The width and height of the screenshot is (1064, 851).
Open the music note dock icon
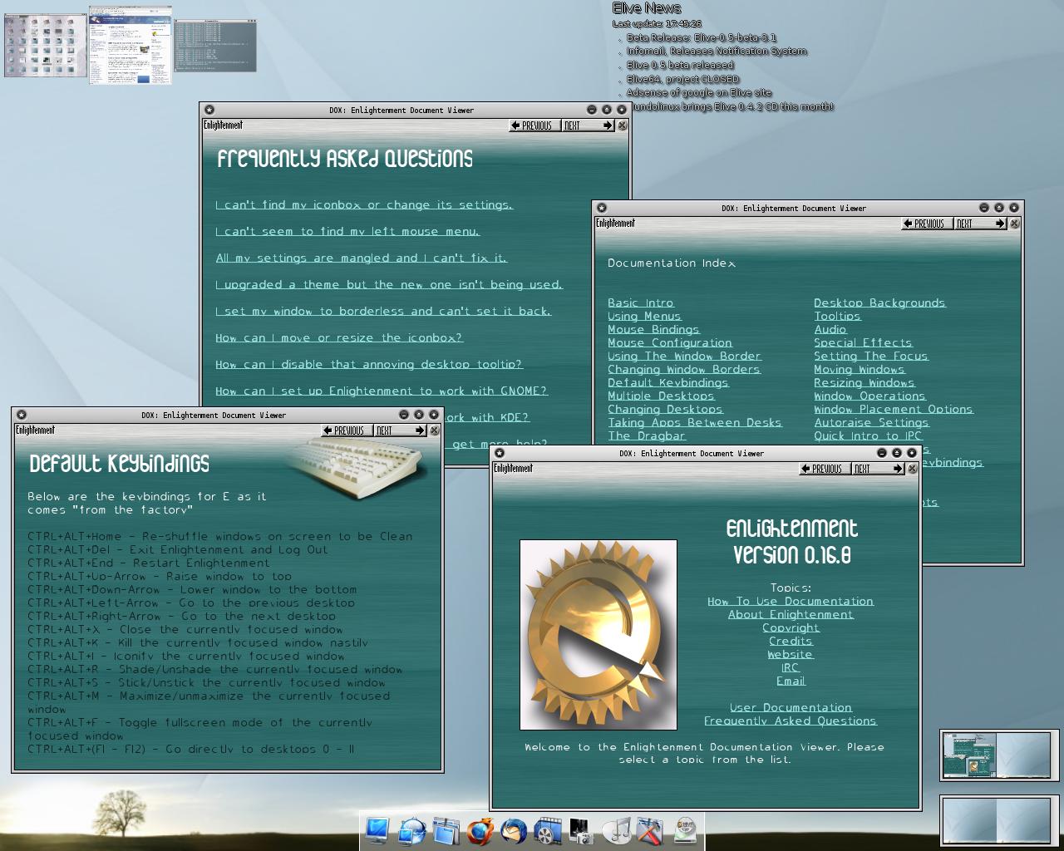617,830
